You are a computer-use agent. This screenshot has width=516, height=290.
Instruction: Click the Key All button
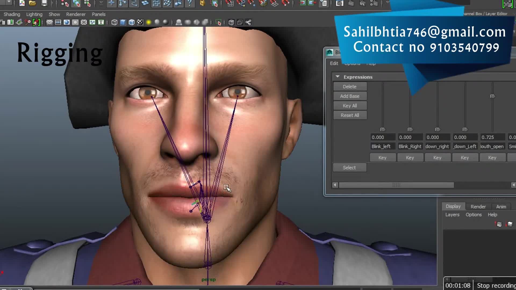[350, 105]
